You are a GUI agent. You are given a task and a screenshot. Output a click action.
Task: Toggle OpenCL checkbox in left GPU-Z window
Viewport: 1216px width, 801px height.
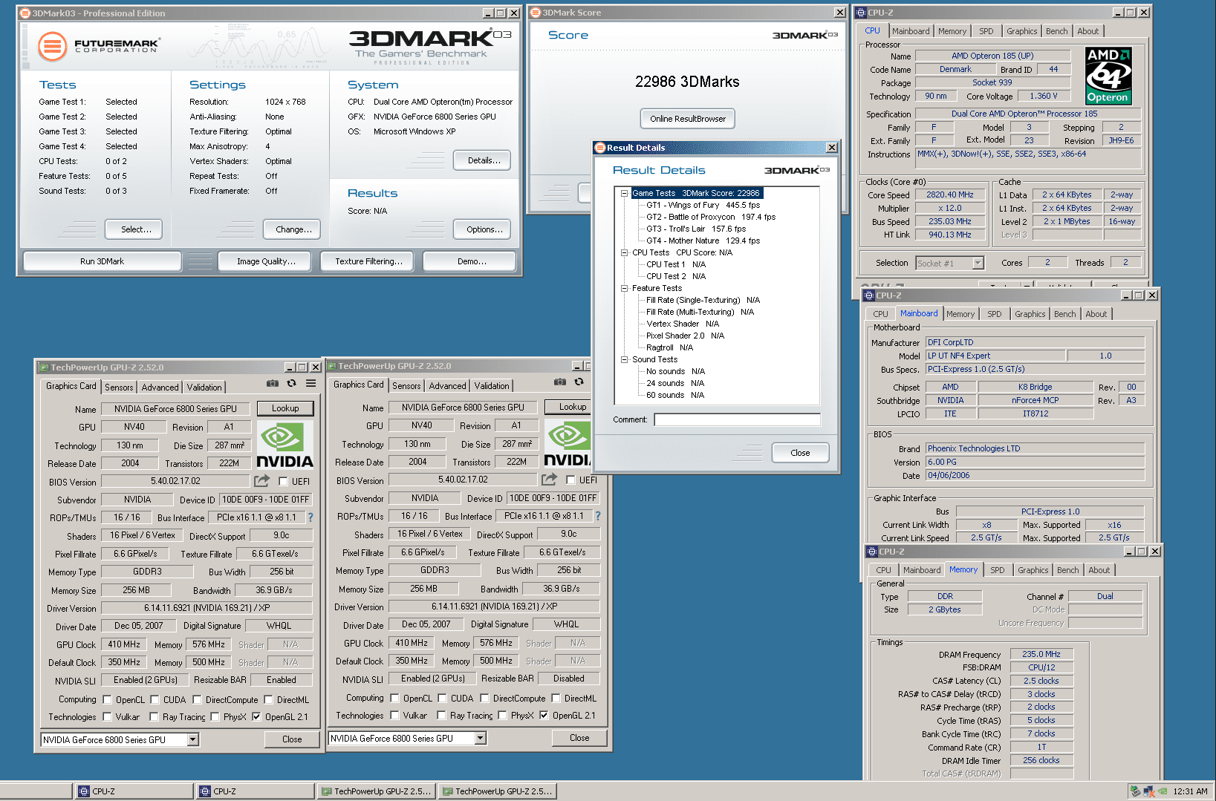107,699
